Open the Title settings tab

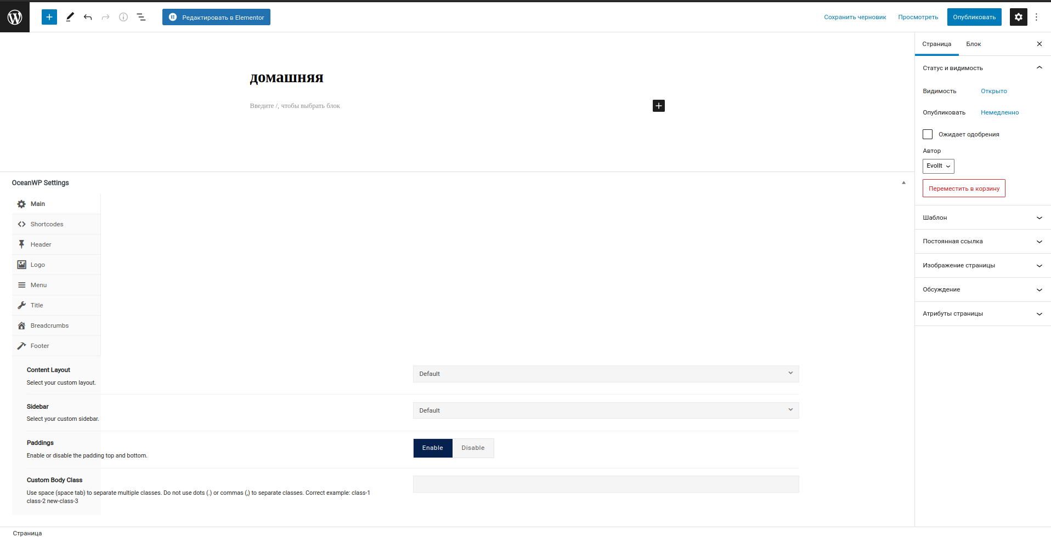[56, 305]
